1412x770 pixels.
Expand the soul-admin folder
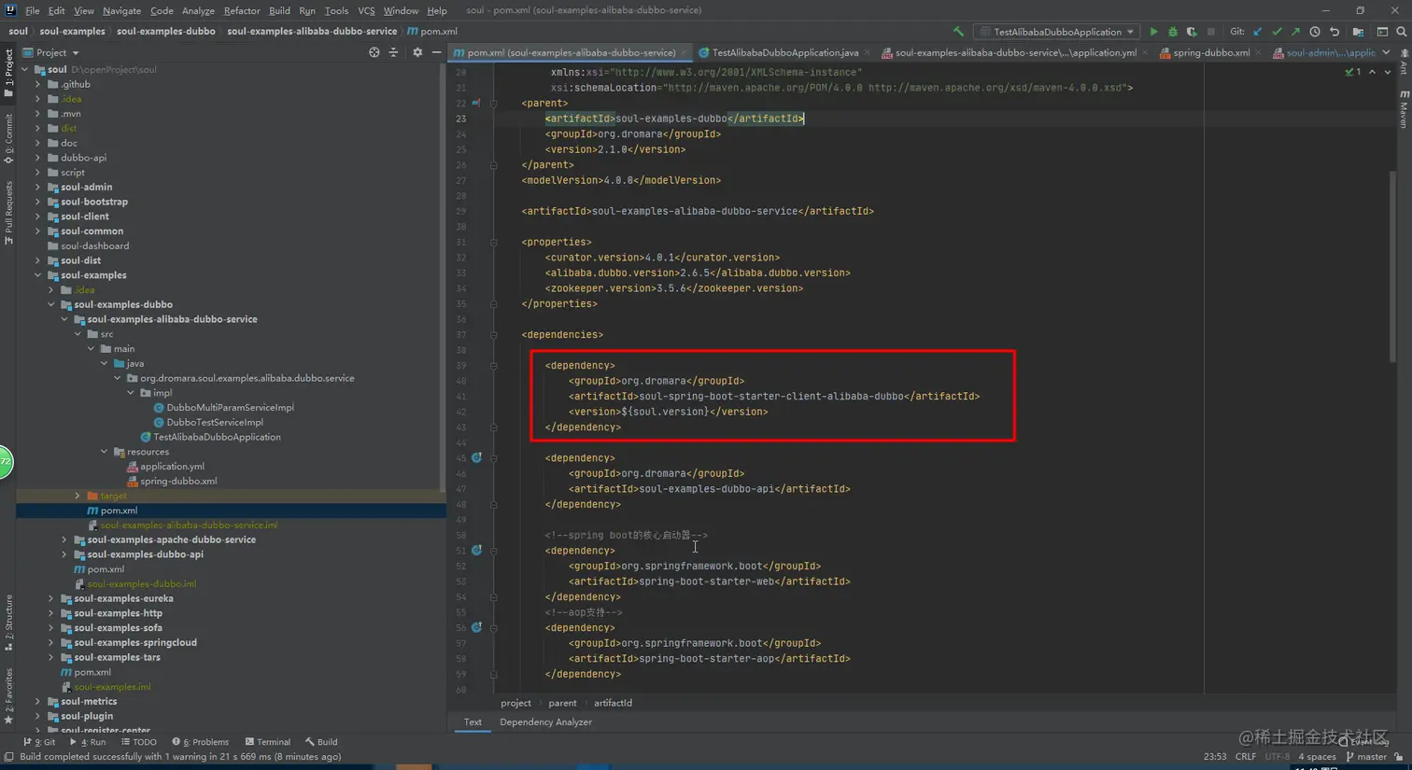pyautogui.click(x=38, y=187)
